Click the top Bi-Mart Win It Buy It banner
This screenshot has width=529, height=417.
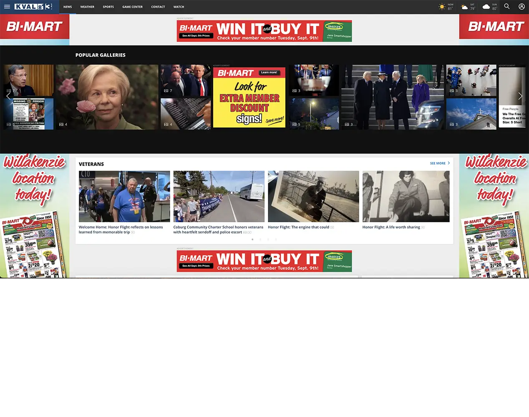(x=264, y=31)
